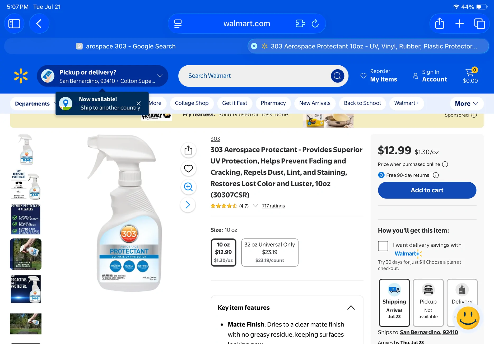Select the Stop Fading & Cracking thumbnail
This screenshot has height=344, width=494.
click(26, 254)
